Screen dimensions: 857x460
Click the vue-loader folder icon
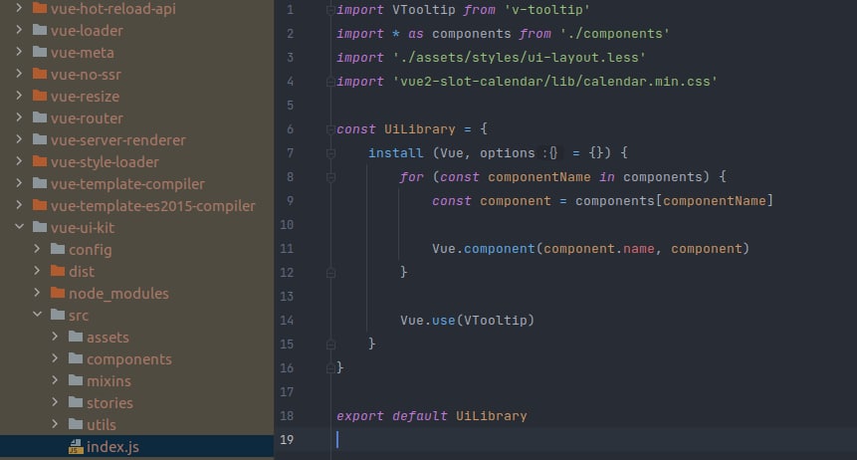pyautogui.click(x=40, y=30)
